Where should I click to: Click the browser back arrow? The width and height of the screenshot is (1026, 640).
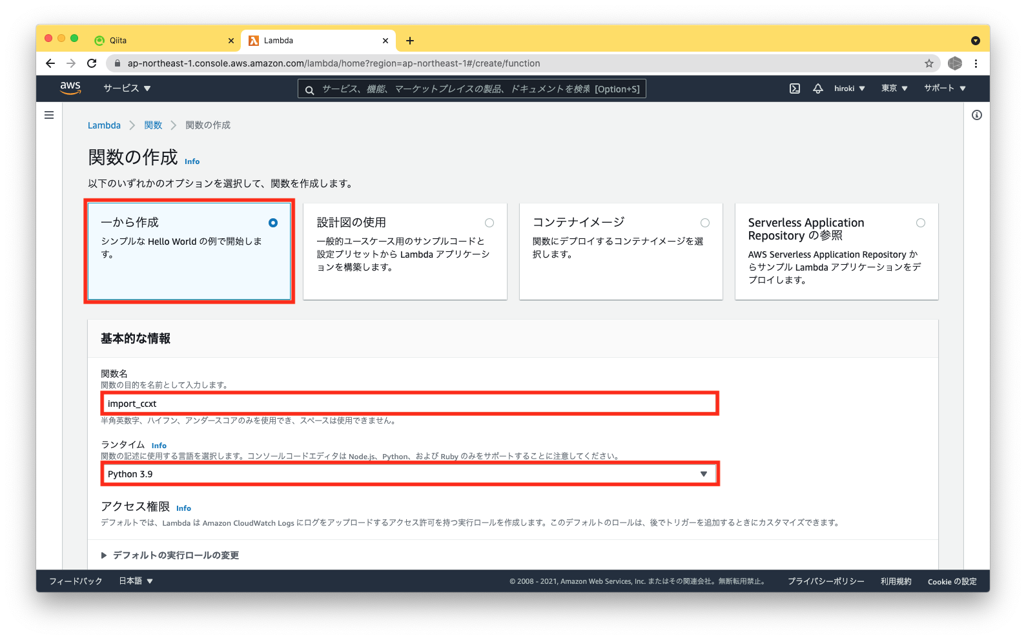(50, 63)
